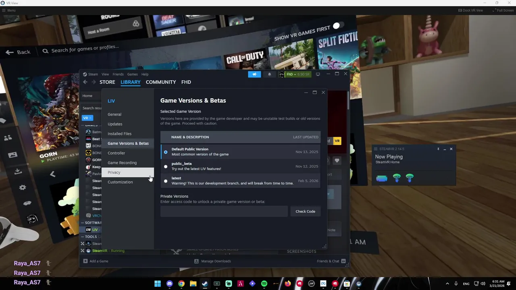516x290 pixels.
Task: Pin the SteamVR status window
Action: pos(438,149)
